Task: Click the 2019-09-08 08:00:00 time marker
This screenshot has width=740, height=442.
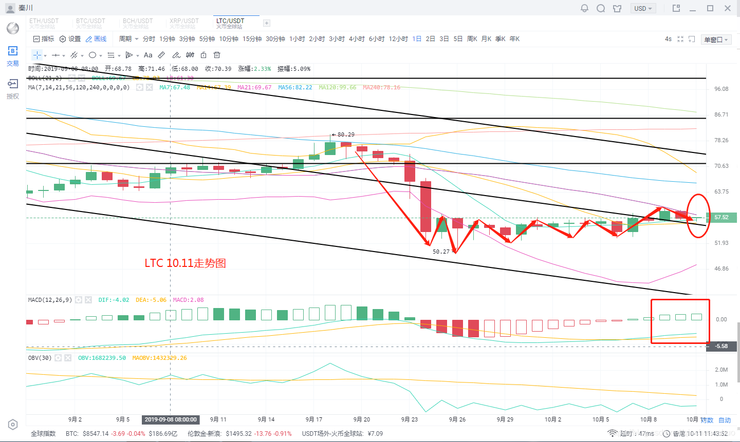Action: pyautogui.click(x=171, y=419)
